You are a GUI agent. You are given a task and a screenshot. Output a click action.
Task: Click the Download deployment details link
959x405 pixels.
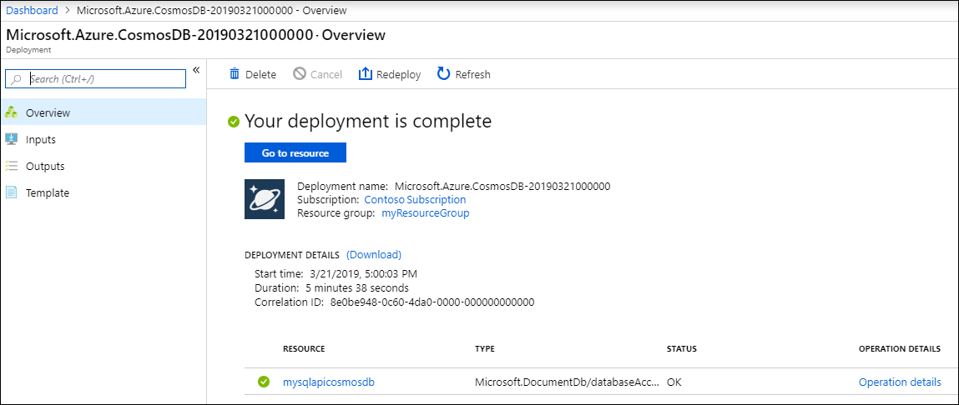[x=374, y=255]
